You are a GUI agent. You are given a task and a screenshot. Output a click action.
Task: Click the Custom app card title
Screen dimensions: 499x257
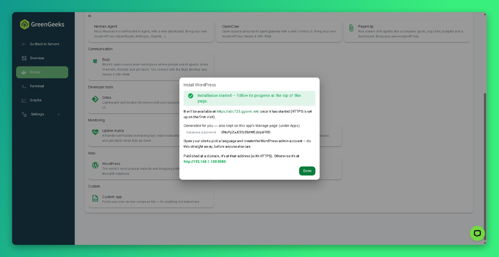coord(112,197)
